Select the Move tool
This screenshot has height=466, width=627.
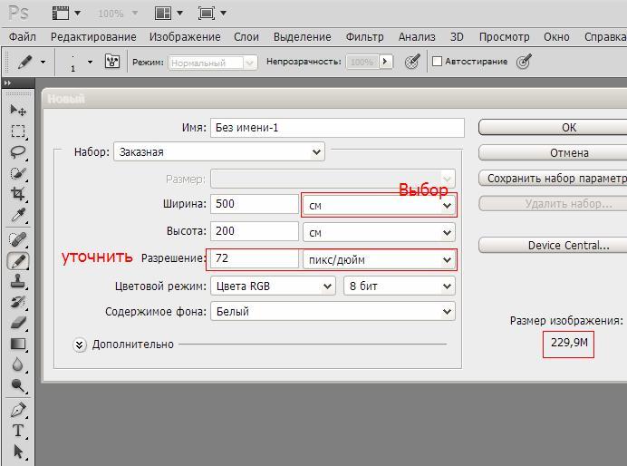tap(18, 110)
